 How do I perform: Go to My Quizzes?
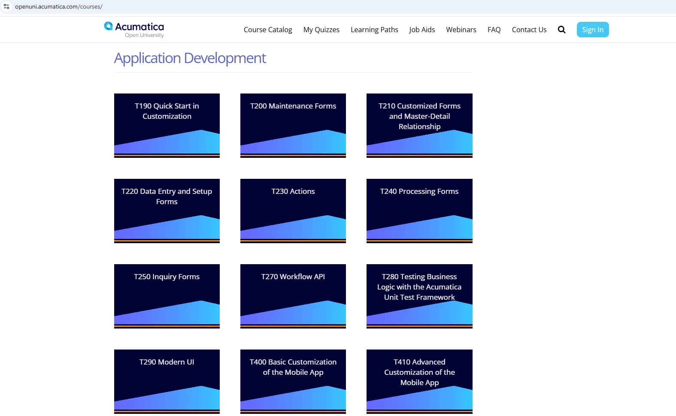pyautogui.click(x=321, y=30)
